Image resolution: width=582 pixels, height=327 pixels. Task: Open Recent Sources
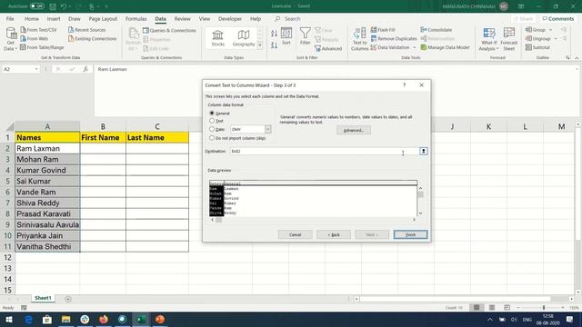[x=87, y=30]
